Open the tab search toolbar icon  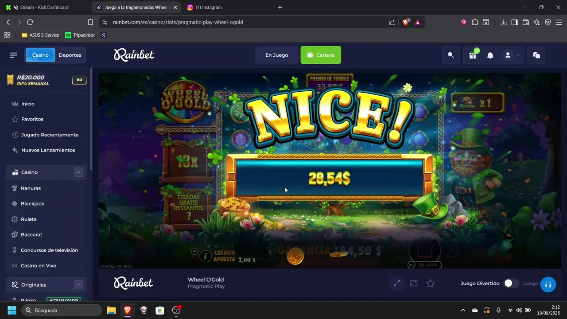click(486, 22)
